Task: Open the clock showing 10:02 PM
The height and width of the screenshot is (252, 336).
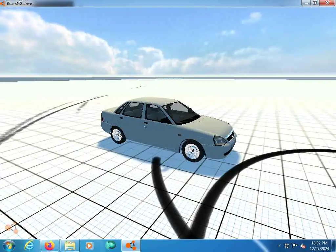Action: tap(319, 246)
